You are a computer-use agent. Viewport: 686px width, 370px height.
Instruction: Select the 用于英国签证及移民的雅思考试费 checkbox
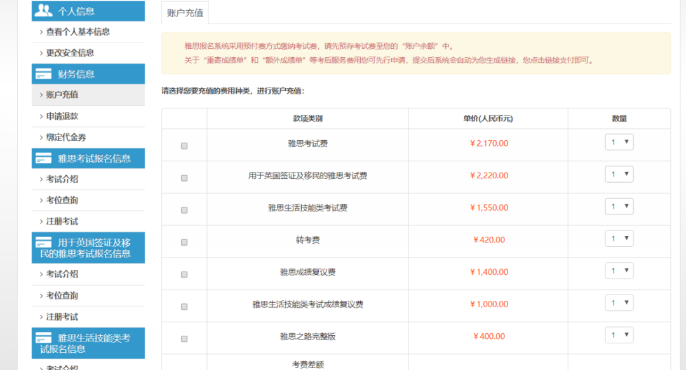(x=184, y=178)
